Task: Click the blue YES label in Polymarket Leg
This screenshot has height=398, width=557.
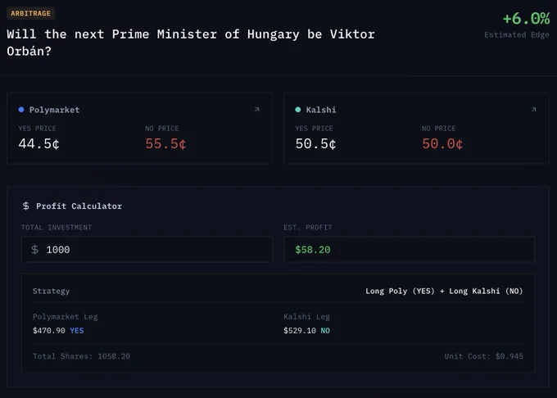Action: point(77,331)
